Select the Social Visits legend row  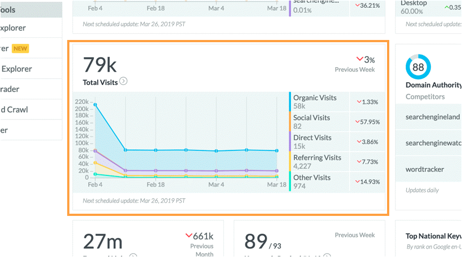pos(337,122)
